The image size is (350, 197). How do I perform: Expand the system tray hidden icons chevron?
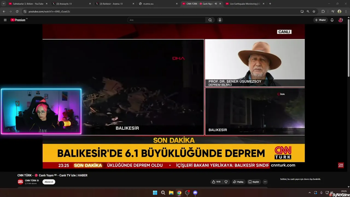point(310,193)
